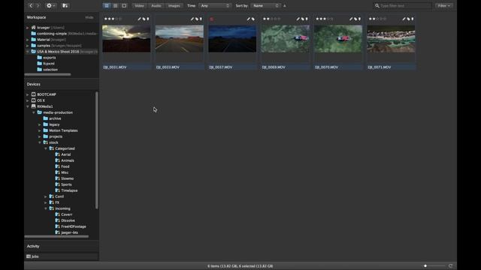Click the filter text search field
The width and height of the screenshot is (481, 270).
(x=403, y=6)
